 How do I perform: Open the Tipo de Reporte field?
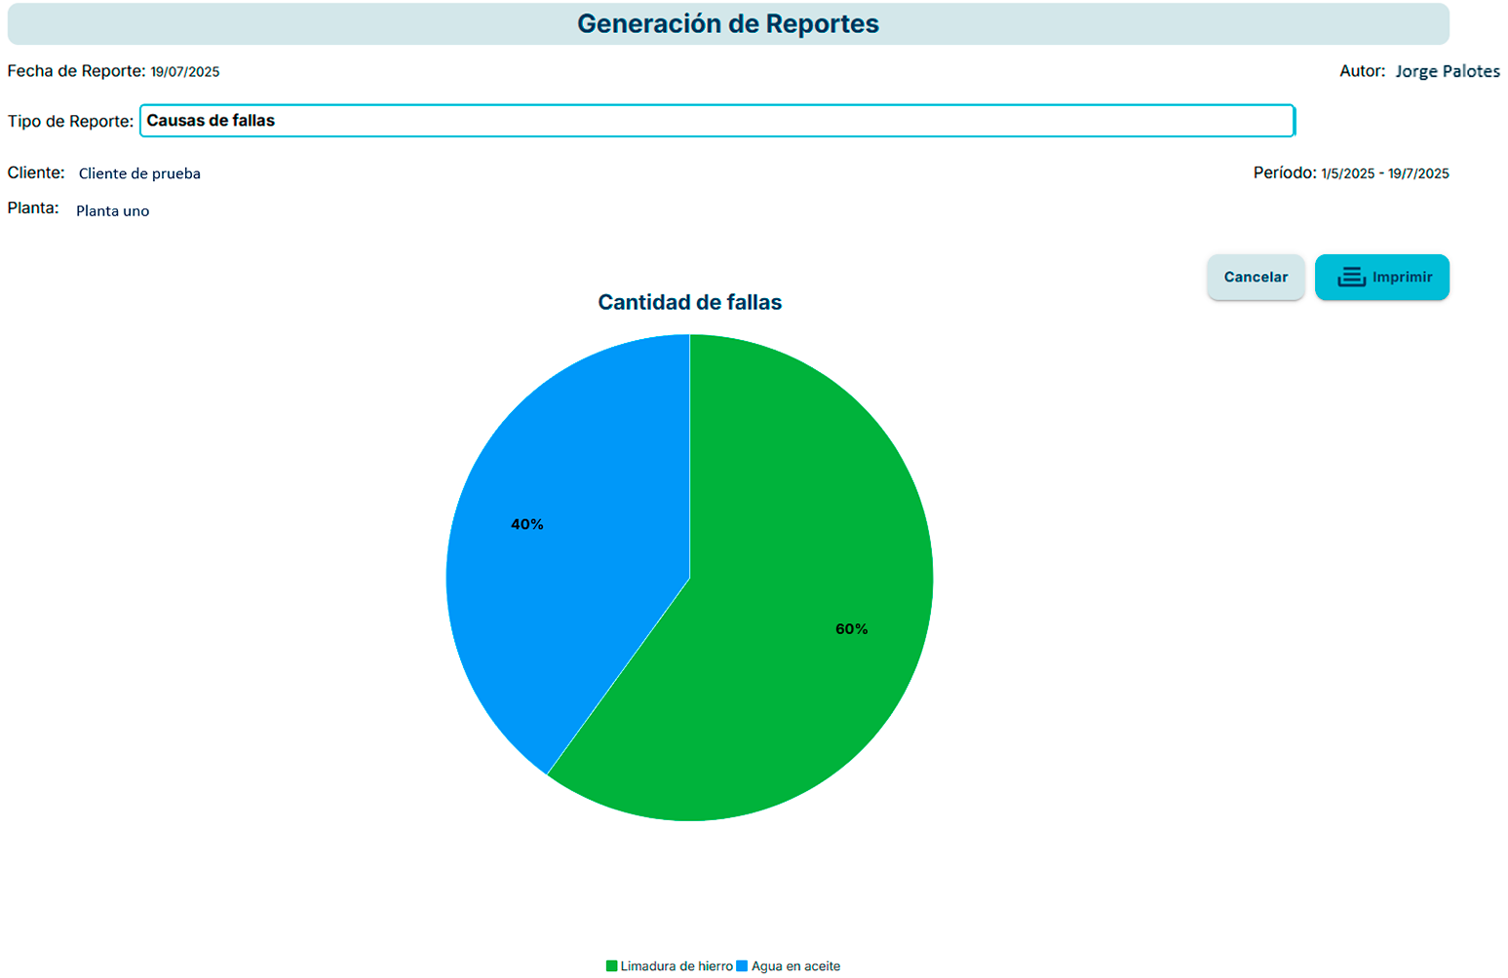point(716,121)
